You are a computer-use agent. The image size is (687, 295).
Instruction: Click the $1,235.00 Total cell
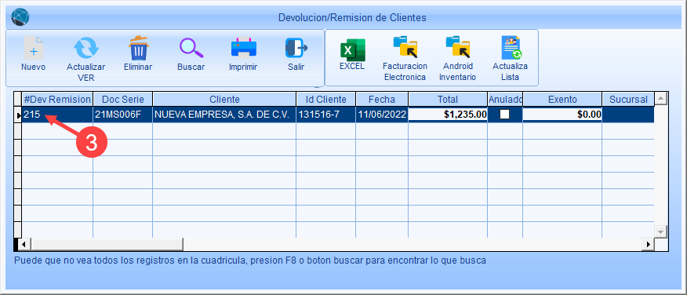pyautogui.click(x=448, y=115)
